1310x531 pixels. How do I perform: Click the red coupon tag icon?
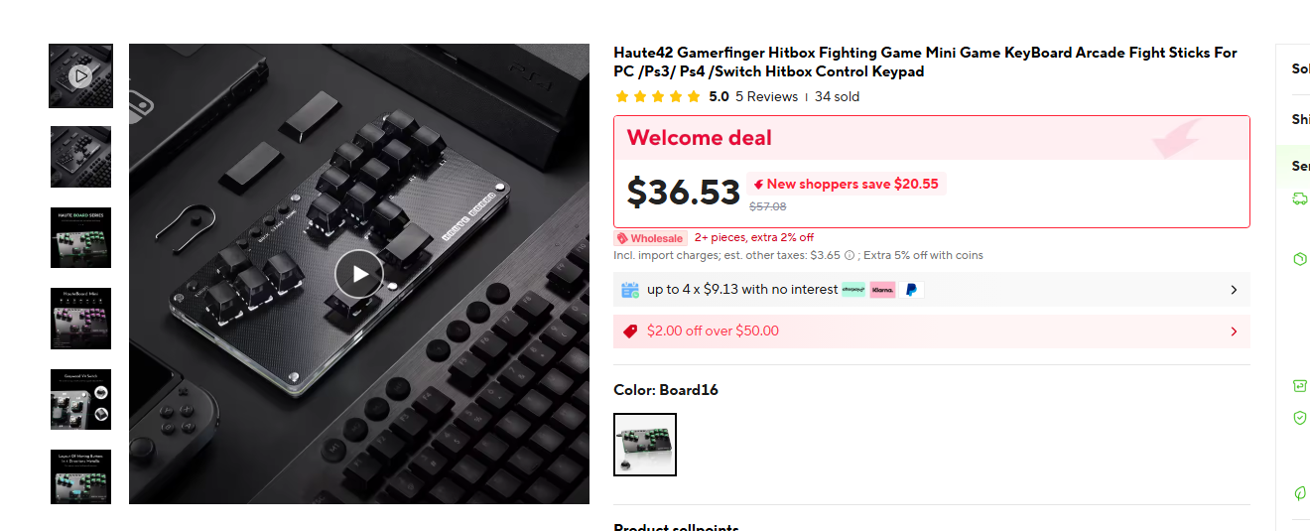click(x=629, y=332)
